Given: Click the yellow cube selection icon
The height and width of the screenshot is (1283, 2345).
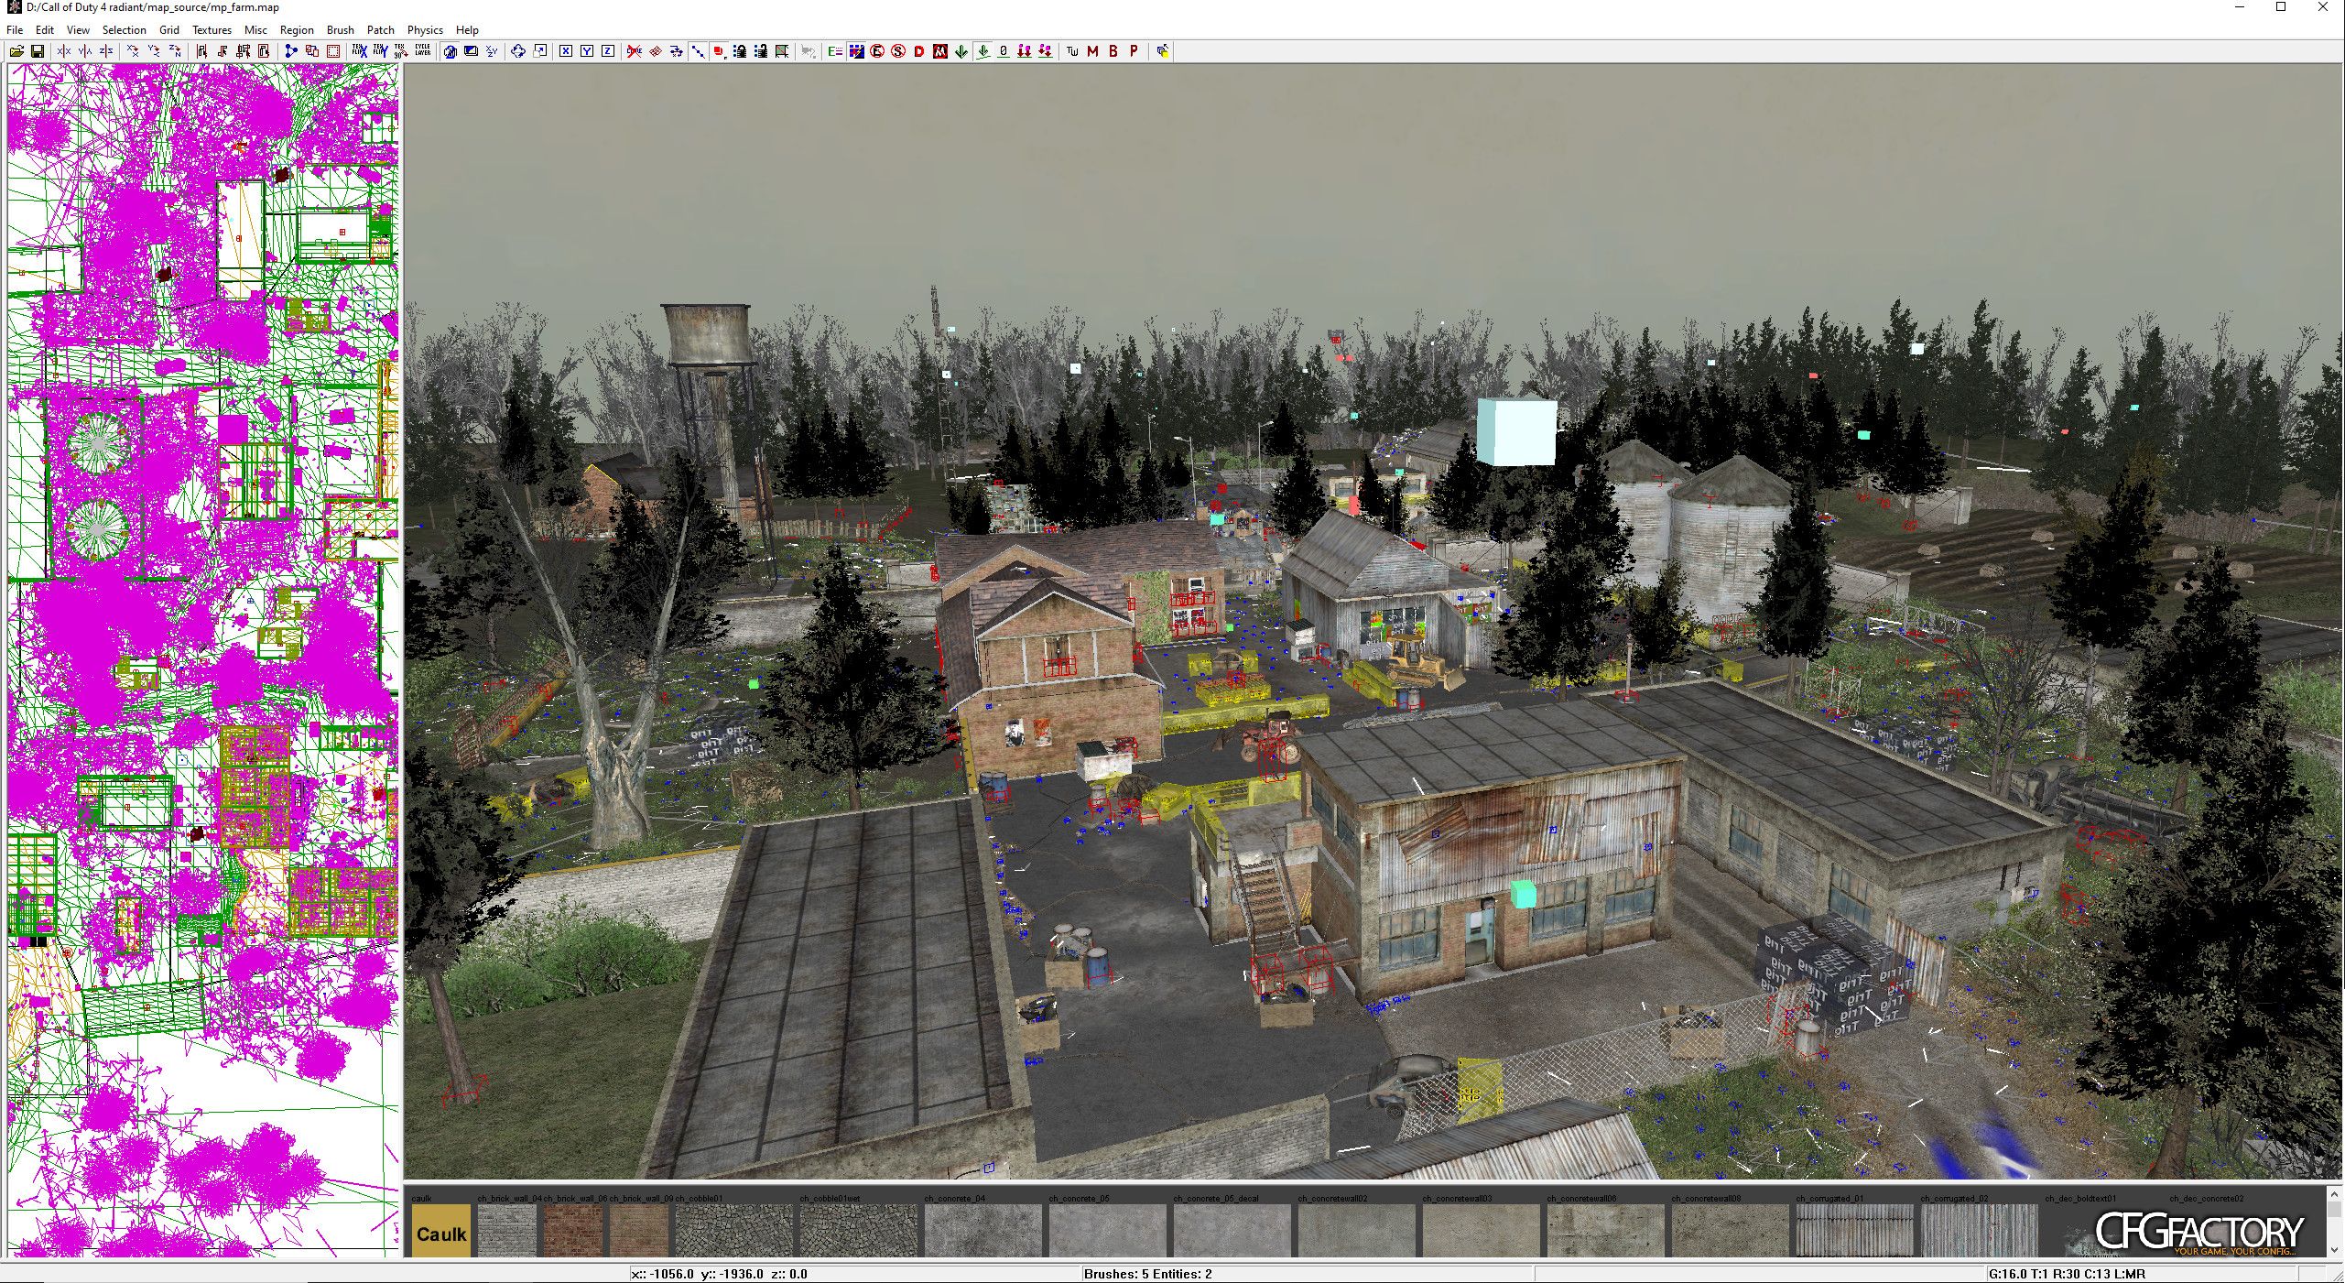Looking at the screenshot, I should point(1162,51).
